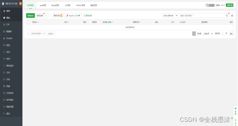Viewport: 238px width, 126px height.
Task: Open the 总流量 column dropdown arrow
Action: (x=113, y=22)
